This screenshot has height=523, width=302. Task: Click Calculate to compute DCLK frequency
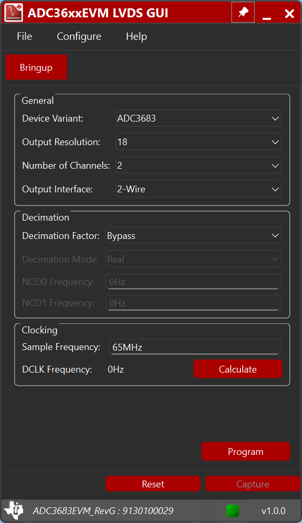pyautogui.click(x=238, y=369)
